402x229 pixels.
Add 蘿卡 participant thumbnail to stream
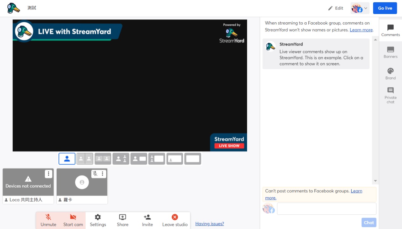[82, 182]
